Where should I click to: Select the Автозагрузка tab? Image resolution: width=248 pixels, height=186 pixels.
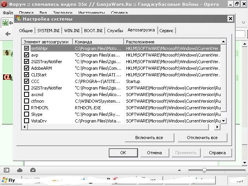(141, 30)
